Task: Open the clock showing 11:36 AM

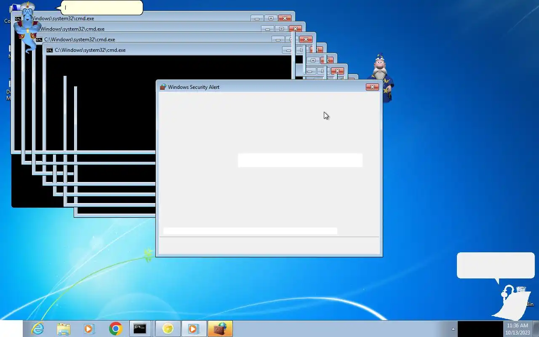Action: click(x=518, y=329)
